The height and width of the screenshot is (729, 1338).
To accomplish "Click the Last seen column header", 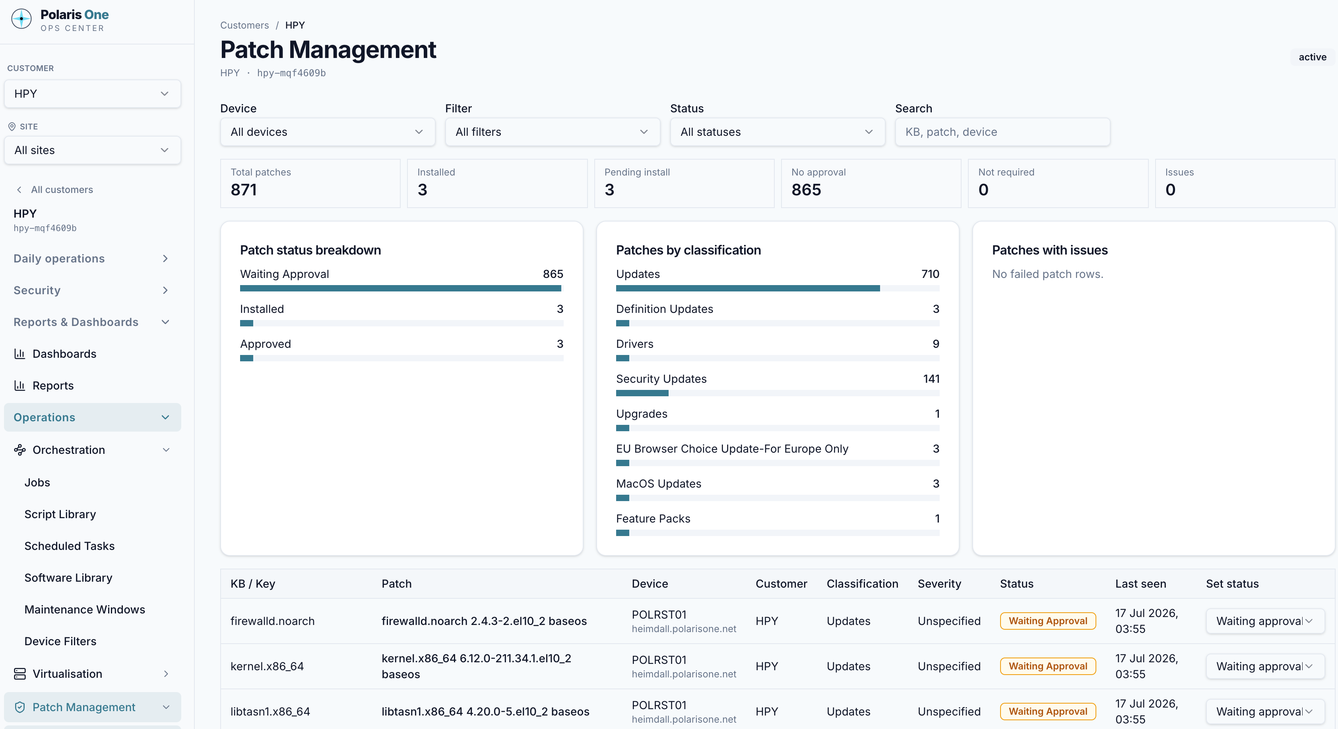I will pos(1140,584).
